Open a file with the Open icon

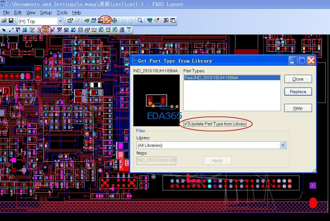4,21
